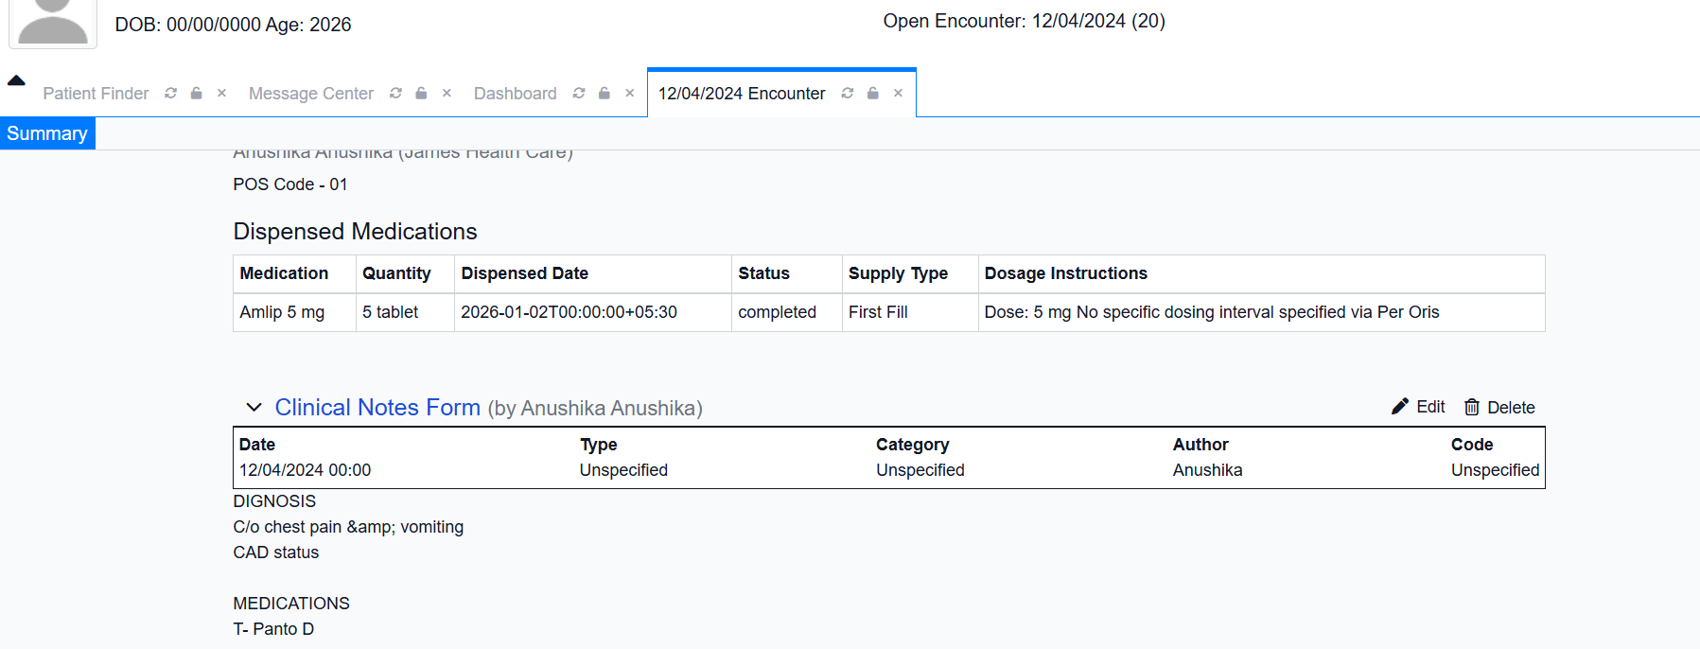Screen dimensions: 1700x649
Task: Collapse the patient header with up arrow
Action: 16,80
